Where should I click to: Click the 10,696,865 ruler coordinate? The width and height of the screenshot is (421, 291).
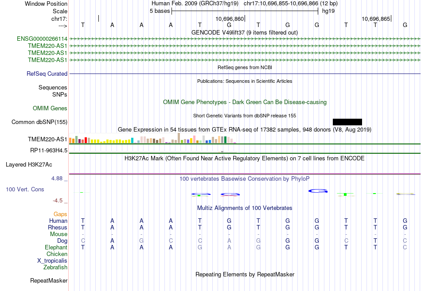pos(376,19)
